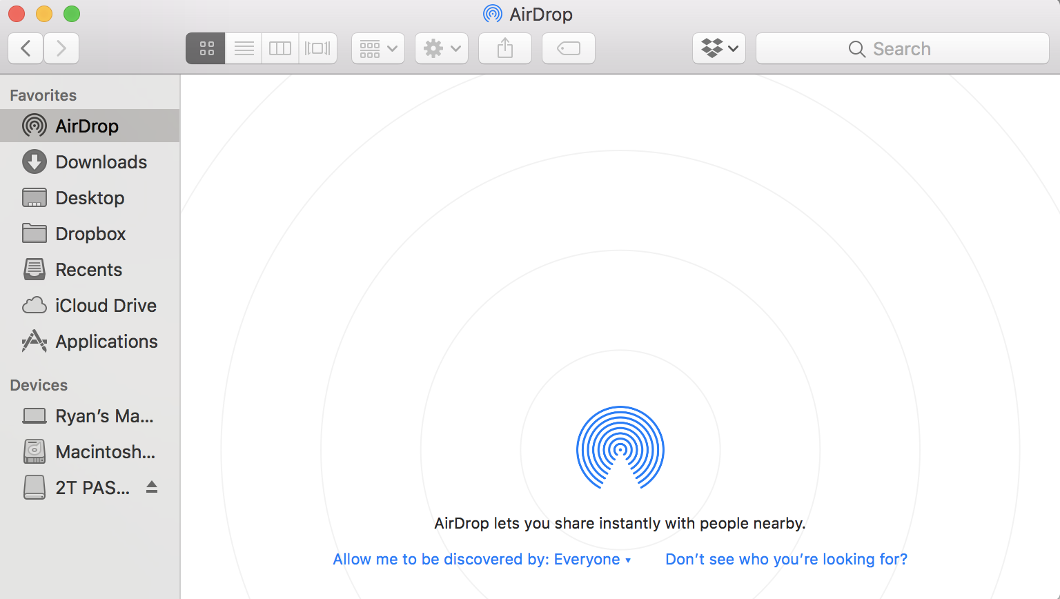Open iCloud Drive from the sidebar
This screenshot has width=1060, height=599.
coord(90,305)
